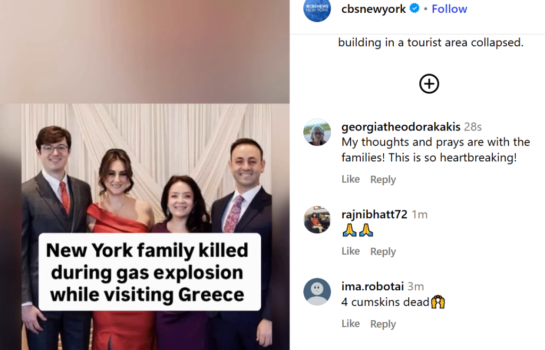
Task: Like georgiatheodorakakis's comment
Action: 350,179
